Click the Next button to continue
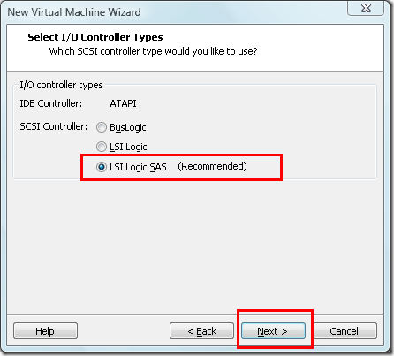Image resolution: width=394 pixels, height=356 pixels. click(273, 331)
